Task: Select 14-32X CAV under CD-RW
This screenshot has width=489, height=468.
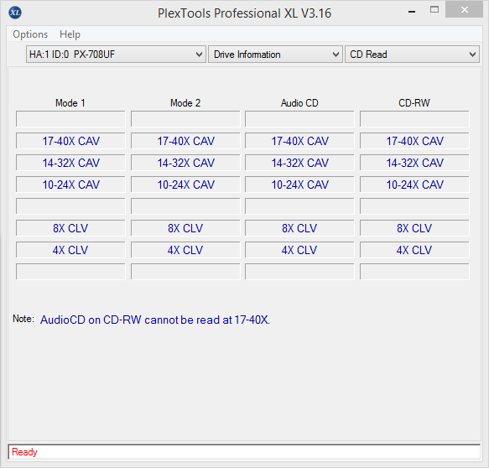Action: coord(414,163)
